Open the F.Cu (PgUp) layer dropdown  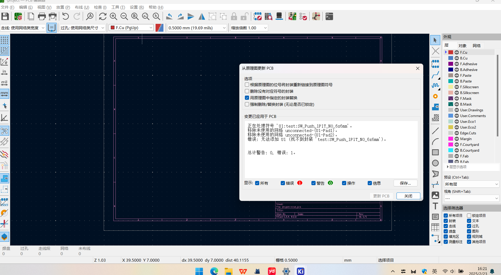pos(131,28)
